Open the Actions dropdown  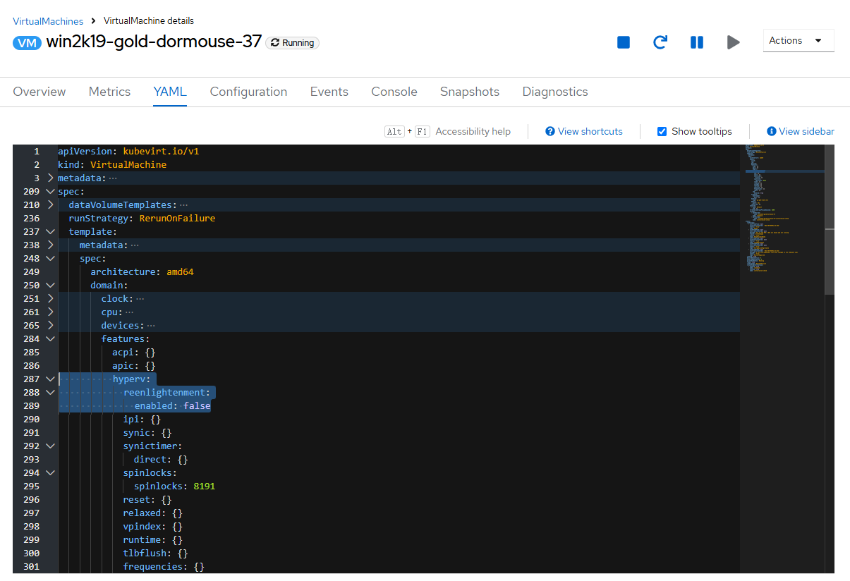coord(799,41)
